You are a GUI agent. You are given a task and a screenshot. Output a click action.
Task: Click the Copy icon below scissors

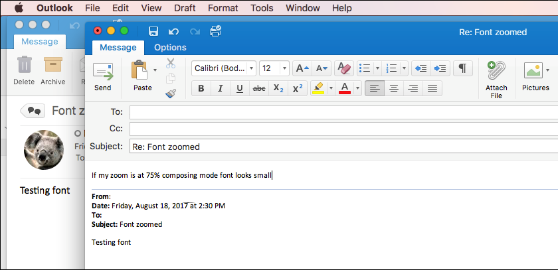(x=171, y=78)
